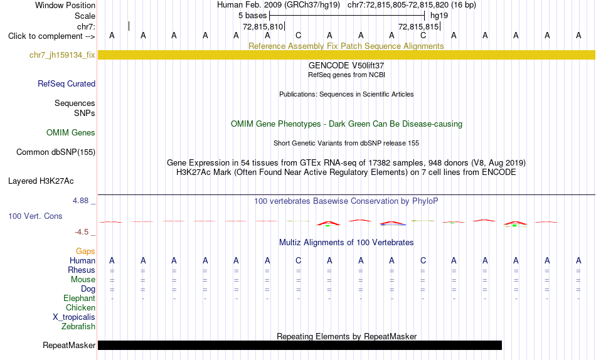Open the OMIM Genes track label
The width and height of the screenshot is (596, 360).
pos(71,133)
